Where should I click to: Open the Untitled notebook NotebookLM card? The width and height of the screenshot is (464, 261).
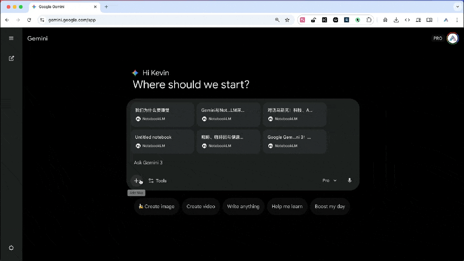(163, 141)
